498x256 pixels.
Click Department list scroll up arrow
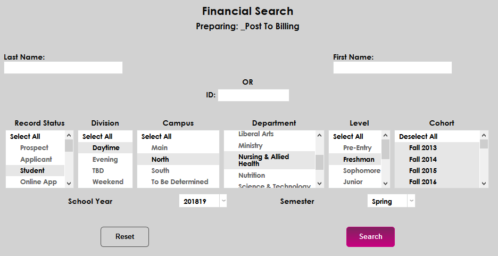319,136
